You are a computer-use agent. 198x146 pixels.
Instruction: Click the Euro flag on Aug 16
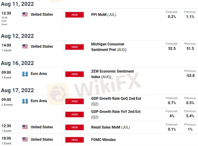(25, 74)
